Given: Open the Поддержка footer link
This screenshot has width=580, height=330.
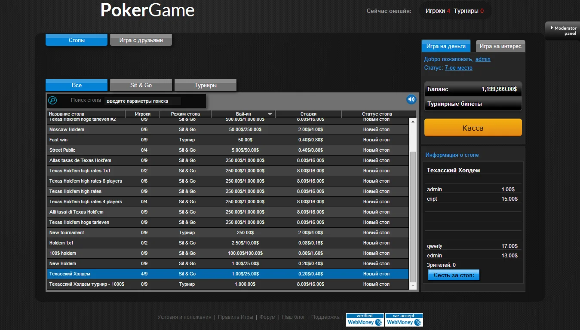Looking at the screenshot, I should point(325,317).
